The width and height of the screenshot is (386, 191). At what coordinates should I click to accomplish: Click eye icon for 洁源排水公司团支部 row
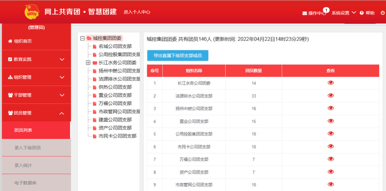click(330, 96)
